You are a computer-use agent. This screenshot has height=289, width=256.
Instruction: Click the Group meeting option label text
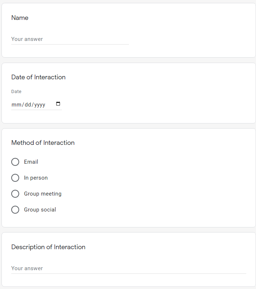[x=43, y=194]
